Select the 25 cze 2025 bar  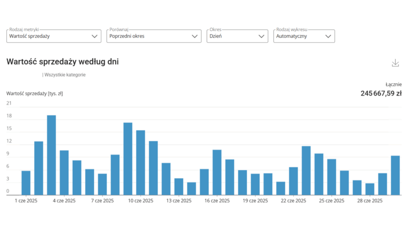(331, 177)
